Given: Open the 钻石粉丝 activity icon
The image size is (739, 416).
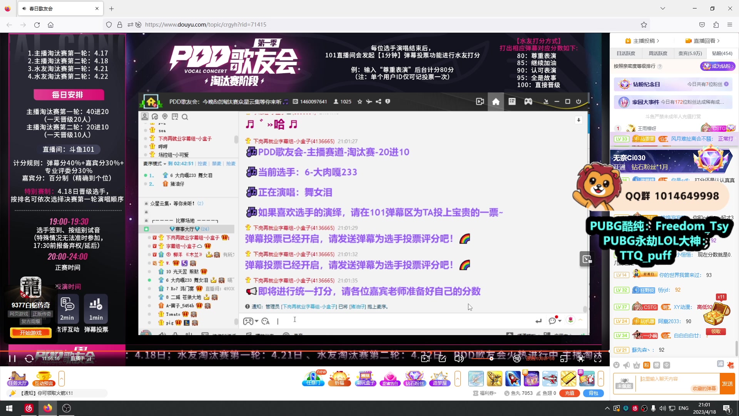Looking at the screenshot, I should click(415, 379).
